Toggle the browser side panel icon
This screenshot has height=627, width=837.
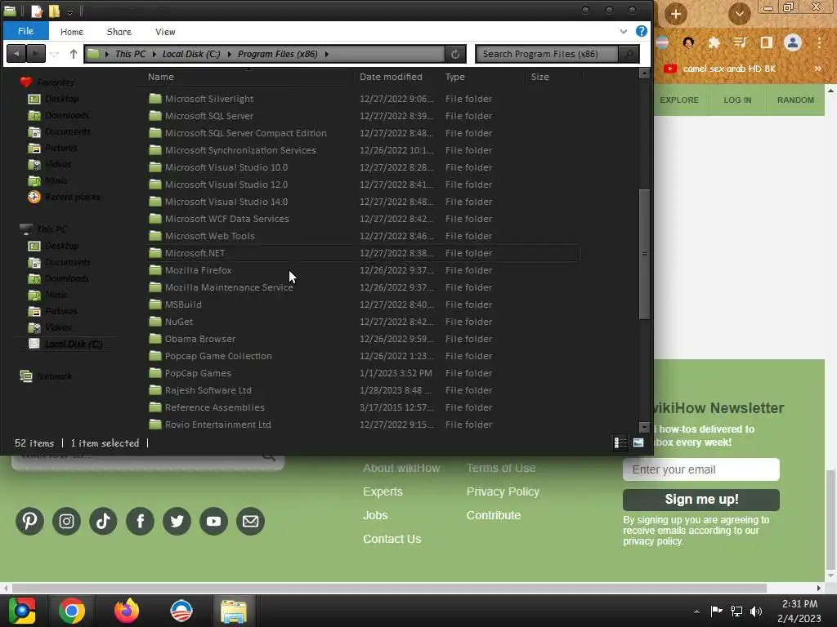click(766, 42)
